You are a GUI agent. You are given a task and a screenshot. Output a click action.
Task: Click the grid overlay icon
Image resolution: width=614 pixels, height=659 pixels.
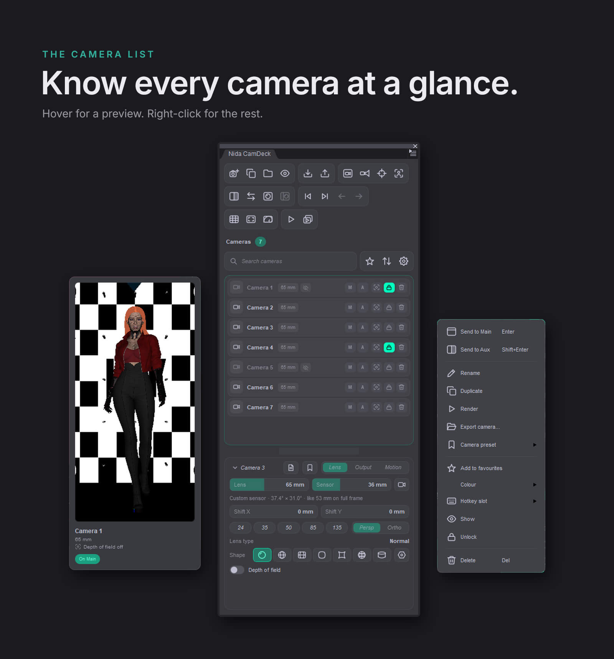point(234,219)
